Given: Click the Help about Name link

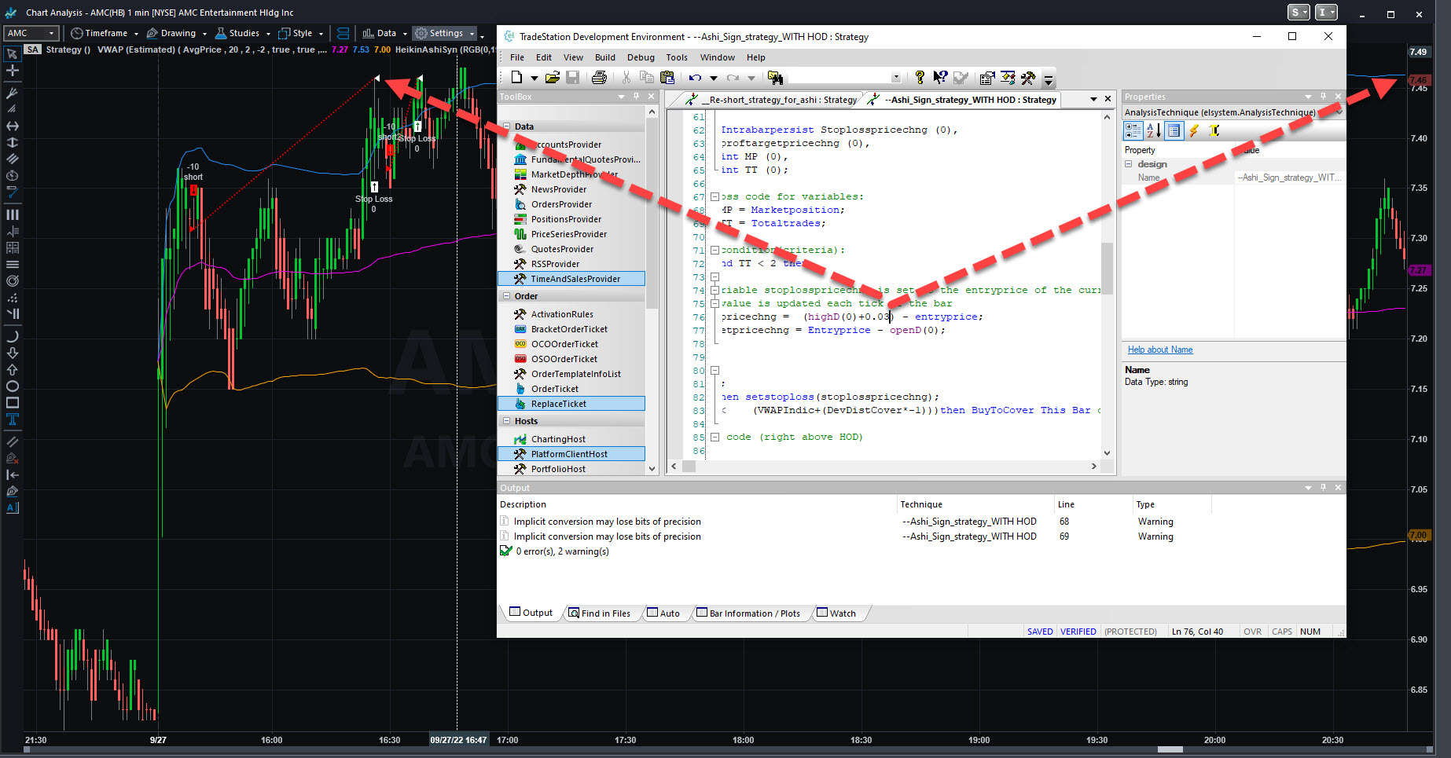Looking at the screenshot, I should 1160,350.
